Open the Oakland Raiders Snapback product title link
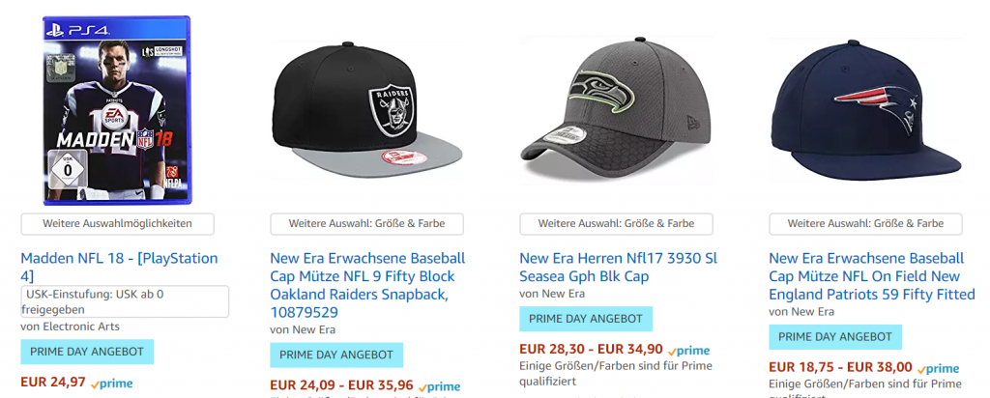The height and width of the screenshot is (398, 990). click(x=366, y=285)
